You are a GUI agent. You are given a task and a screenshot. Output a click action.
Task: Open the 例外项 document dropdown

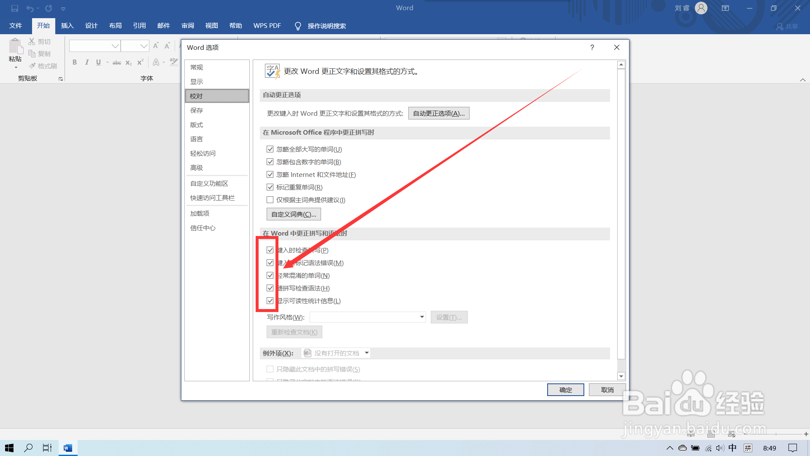point(336,353)
